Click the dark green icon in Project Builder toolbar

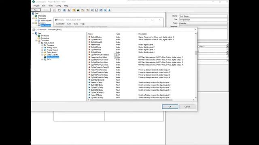point(78,10)
